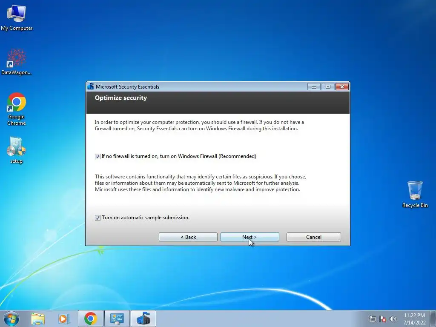This screenshot has height=327, width=436.
Task: Open Action Center flag tray icon
Action: coord(383,319)
